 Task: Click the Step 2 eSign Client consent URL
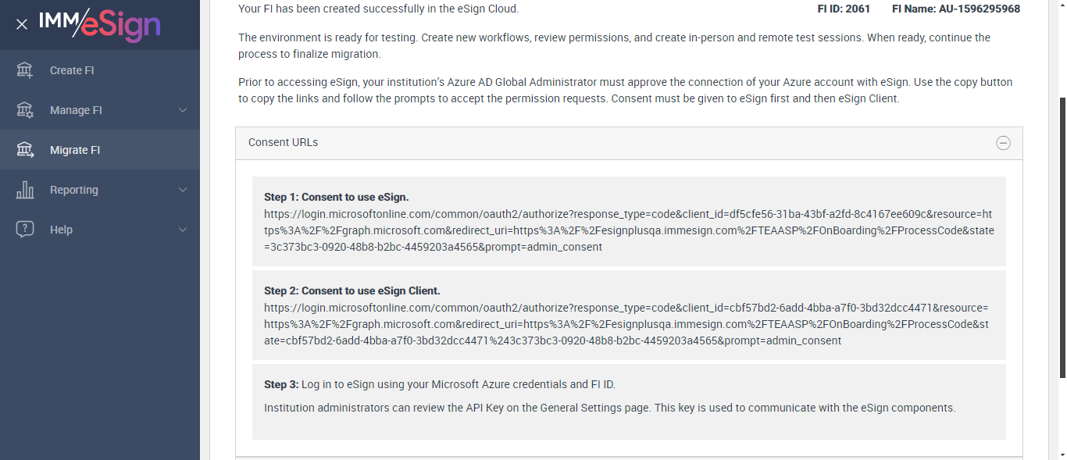(626, 324)
